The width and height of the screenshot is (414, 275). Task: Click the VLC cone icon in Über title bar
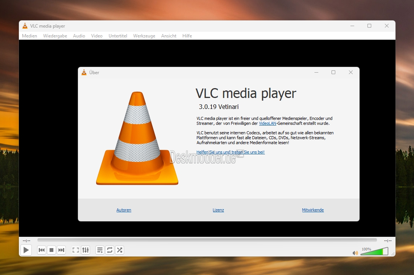tap(84, 72)
